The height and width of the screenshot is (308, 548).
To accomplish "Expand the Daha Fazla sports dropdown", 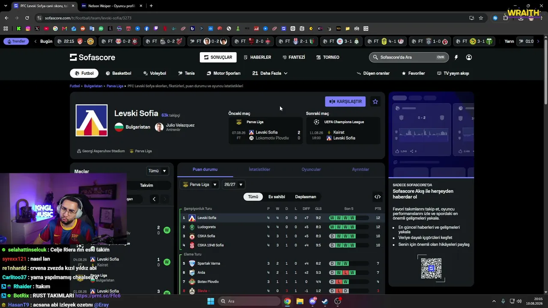I will (270, 73).
